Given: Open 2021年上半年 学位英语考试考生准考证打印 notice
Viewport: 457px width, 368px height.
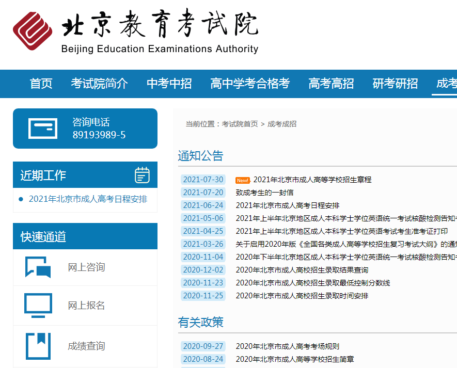Looking at the screenshot, I should [x=341, y=231].
